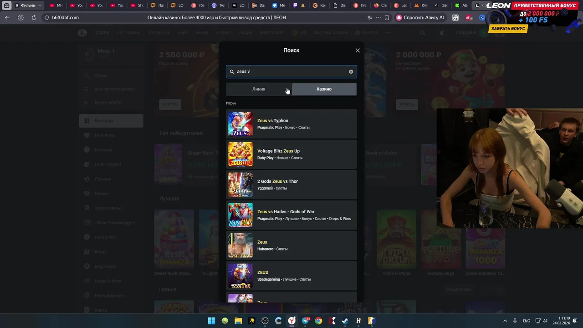
Task: Open Yandex Browser from the taskbar
Action: coord(291,321)
